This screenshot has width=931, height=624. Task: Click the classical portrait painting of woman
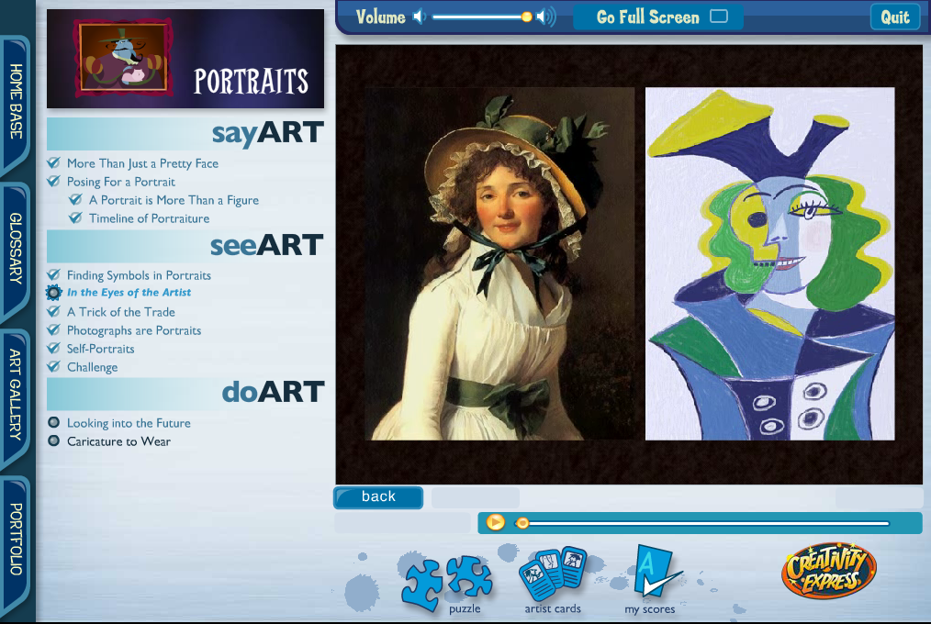500,264
